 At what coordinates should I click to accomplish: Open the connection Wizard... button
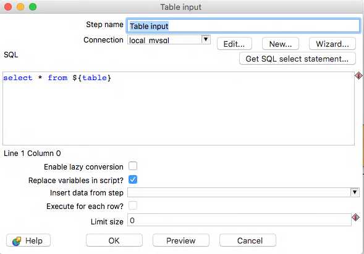pos(332,44)
